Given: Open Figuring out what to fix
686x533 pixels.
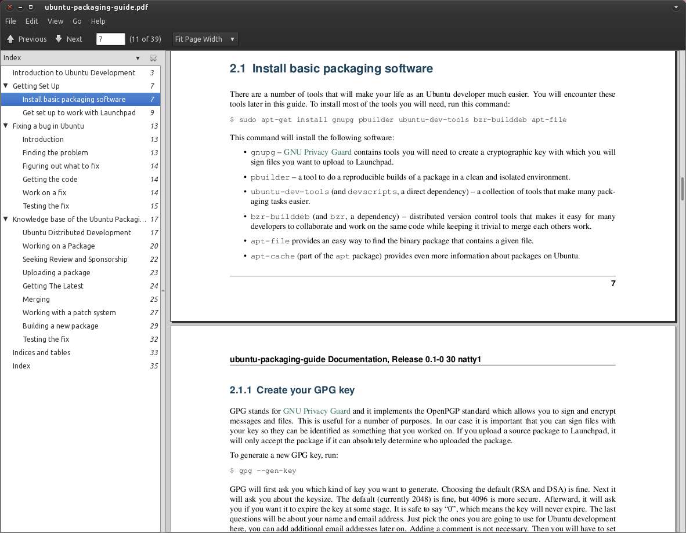Looking at the screenshot, I should tap(81, 166).
